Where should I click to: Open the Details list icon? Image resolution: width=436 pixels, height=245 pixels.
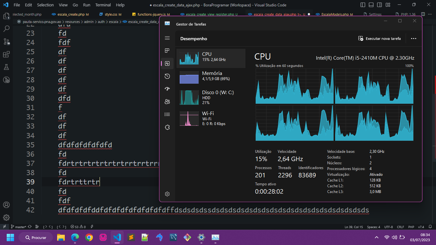pos(167,114)
